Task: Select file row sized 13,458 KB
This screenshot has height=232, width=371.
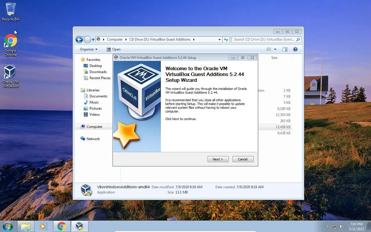Action: click(274, 127)
